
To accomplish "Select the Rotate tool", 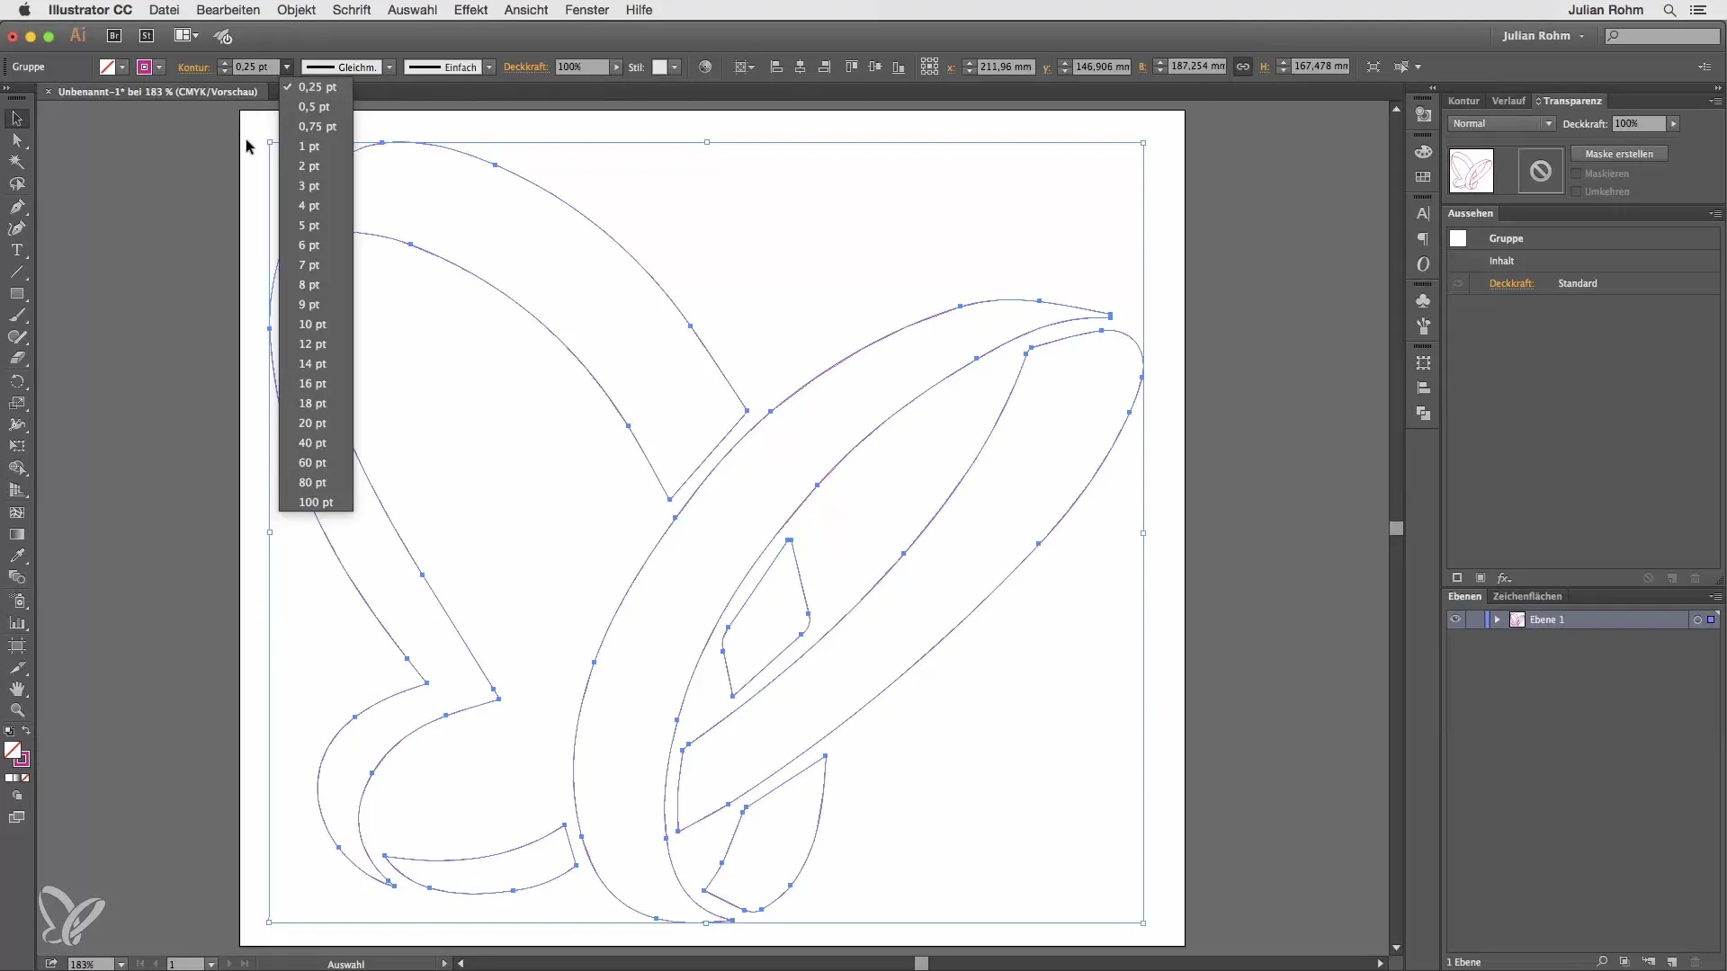I will coord(17,381).
